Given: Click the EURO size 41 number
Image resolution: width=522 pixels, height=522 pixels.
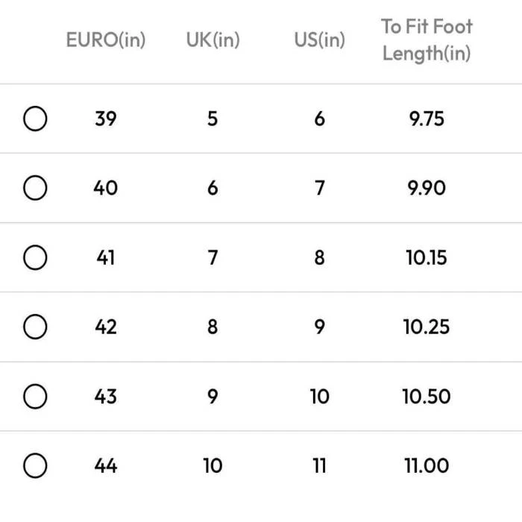Looking at the screenshot, I should 106,258.
